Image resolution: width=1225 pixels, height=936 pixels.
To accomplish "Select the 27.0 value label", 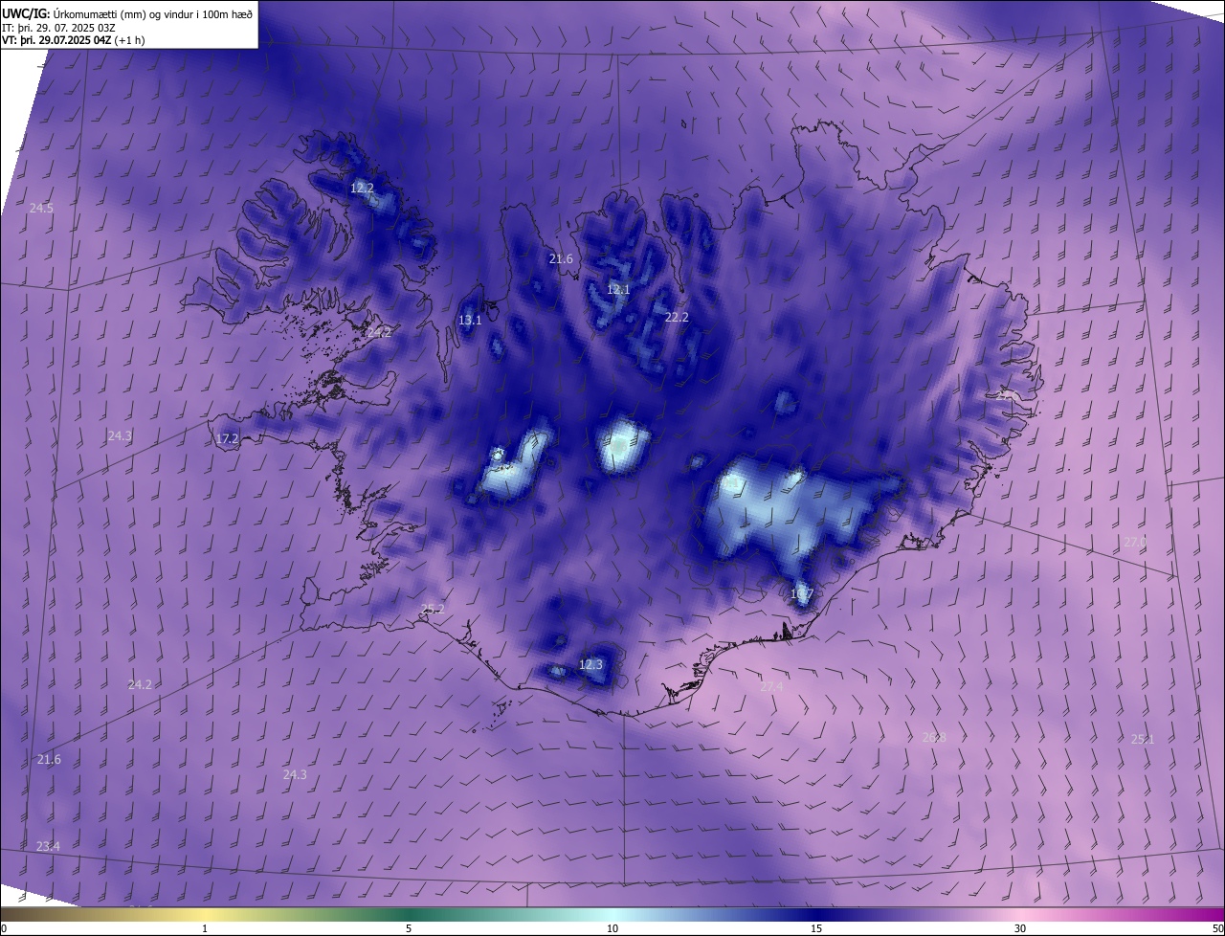I will [x=1134, y=542].
